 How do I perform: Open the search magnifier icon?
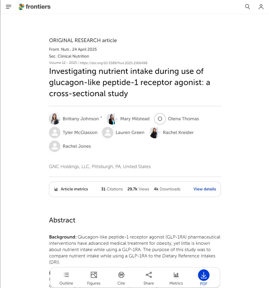coord(247,7)
